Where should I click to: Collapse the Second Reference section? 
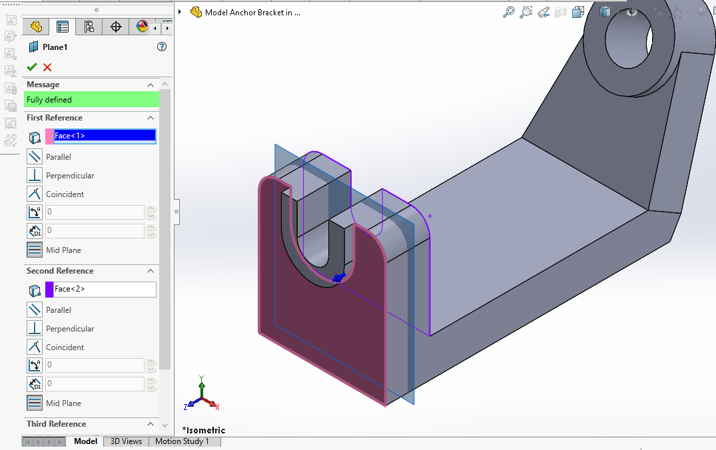click(x=151, y=271)
